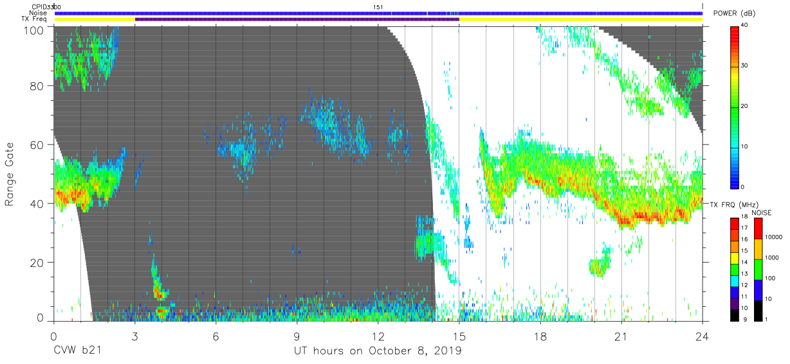Click the 'Range Gate' y-axis title

point(10,173)
